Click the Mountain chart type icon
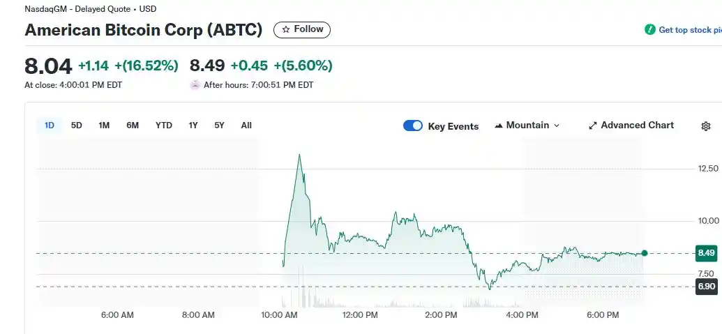The height and width of the screenshot is (334, 722). tap(499, 126)
